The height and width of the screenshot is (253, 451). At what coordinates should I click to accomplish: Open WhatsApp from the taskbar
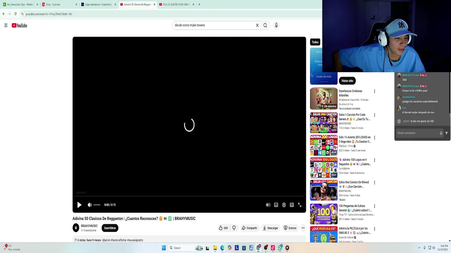pos(280,248)
